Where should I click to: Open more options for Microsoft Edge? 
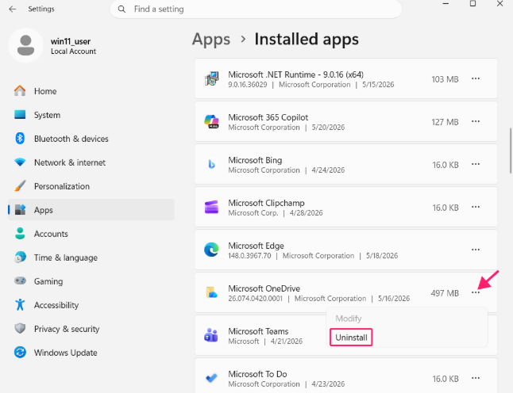476,250
